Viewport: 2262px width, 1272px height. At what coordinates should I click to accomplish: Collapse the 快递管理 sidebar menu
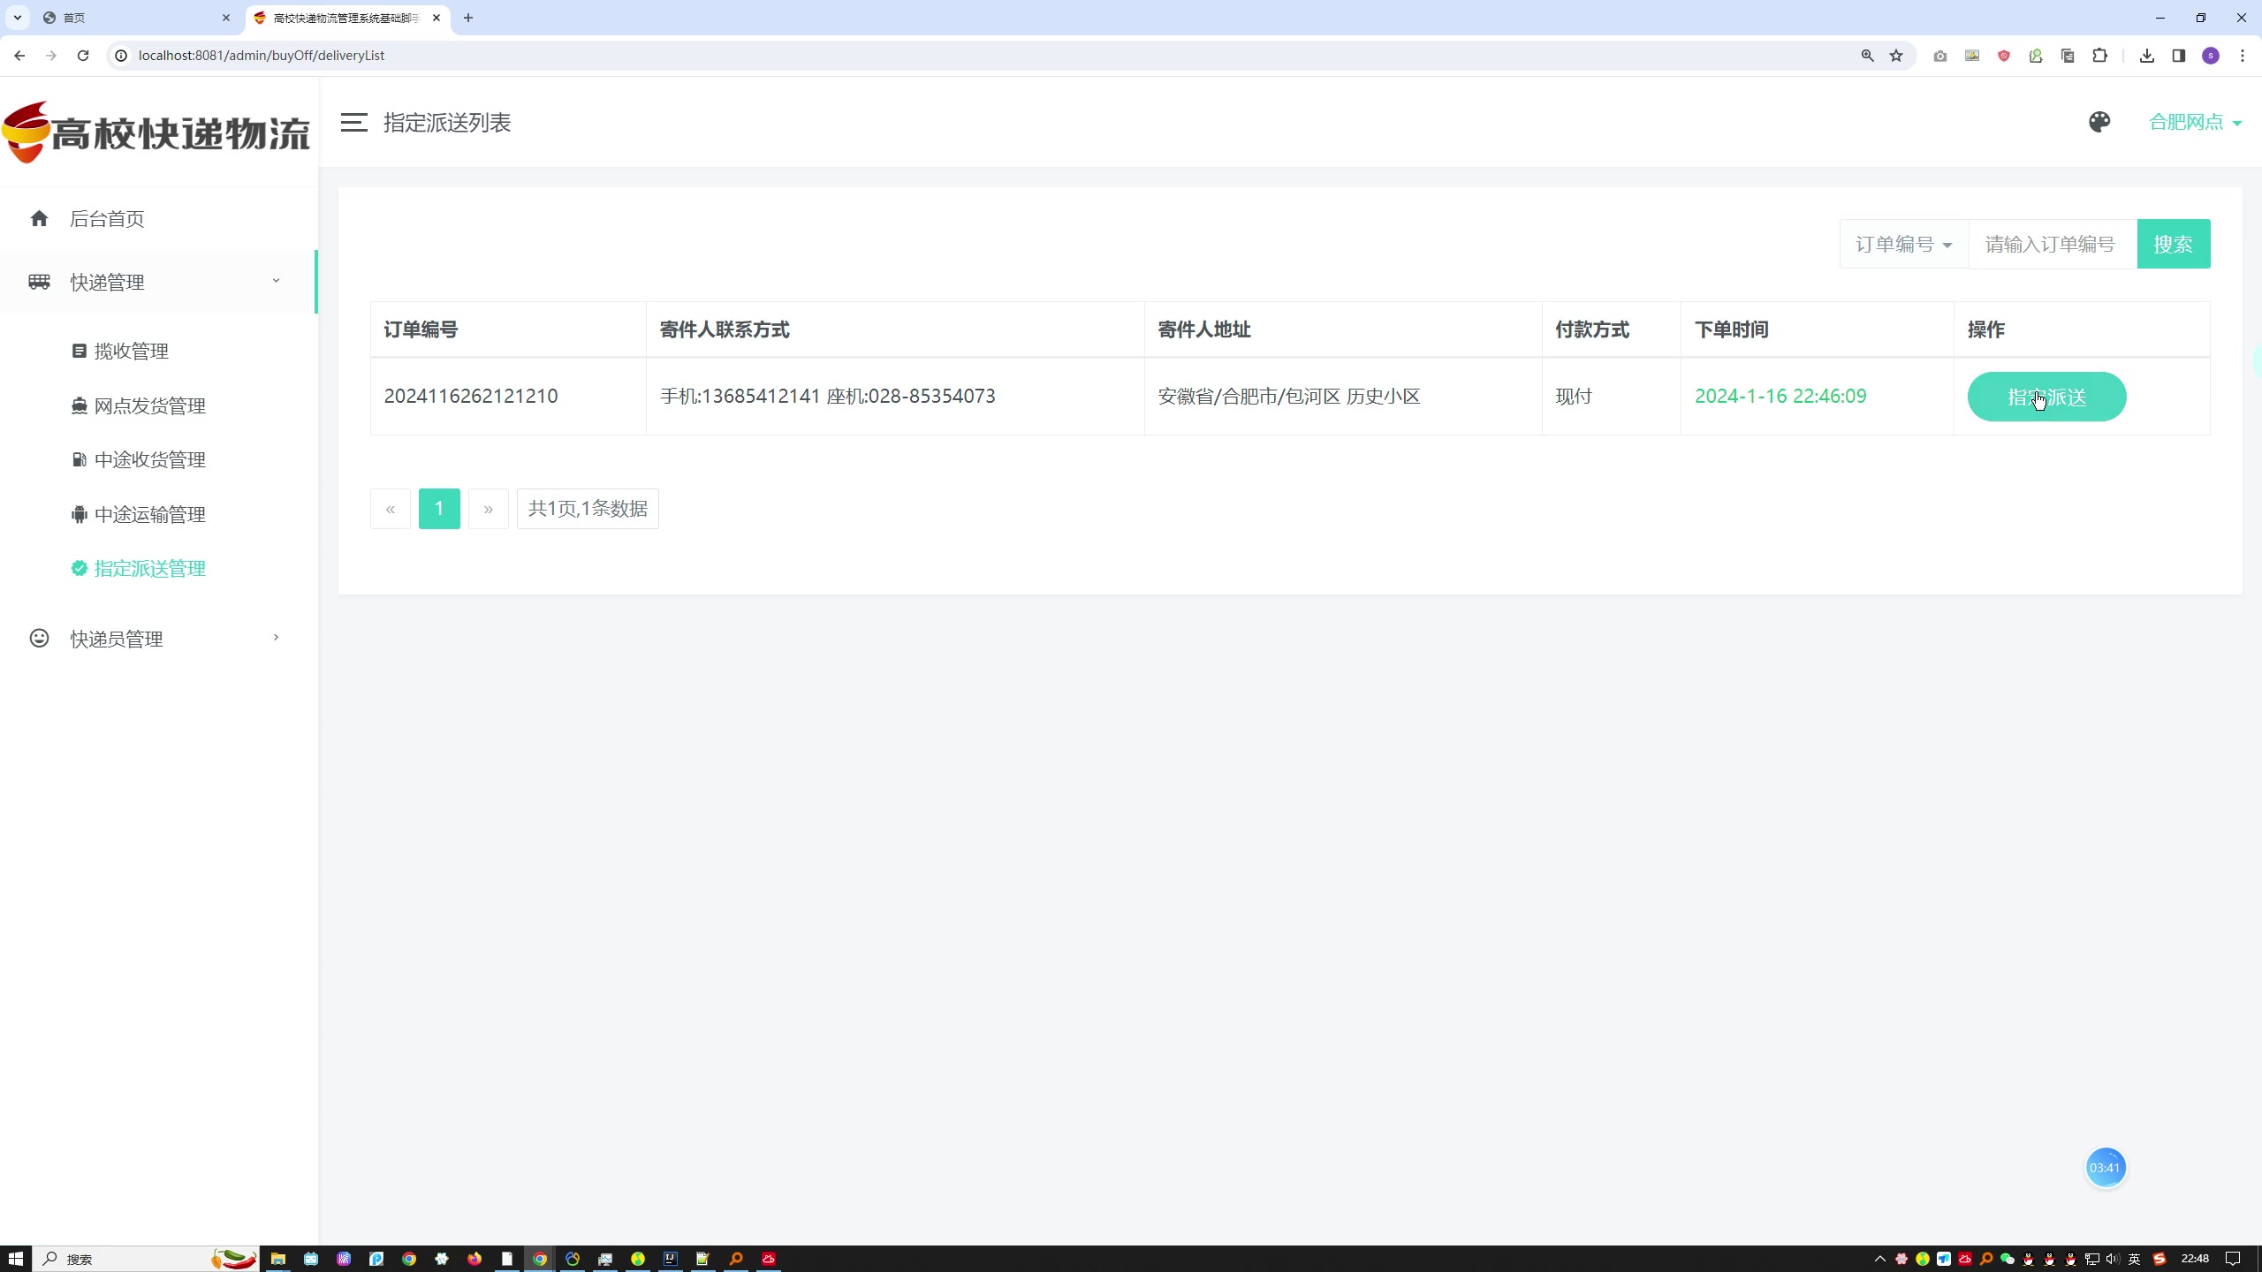(159, 282)
